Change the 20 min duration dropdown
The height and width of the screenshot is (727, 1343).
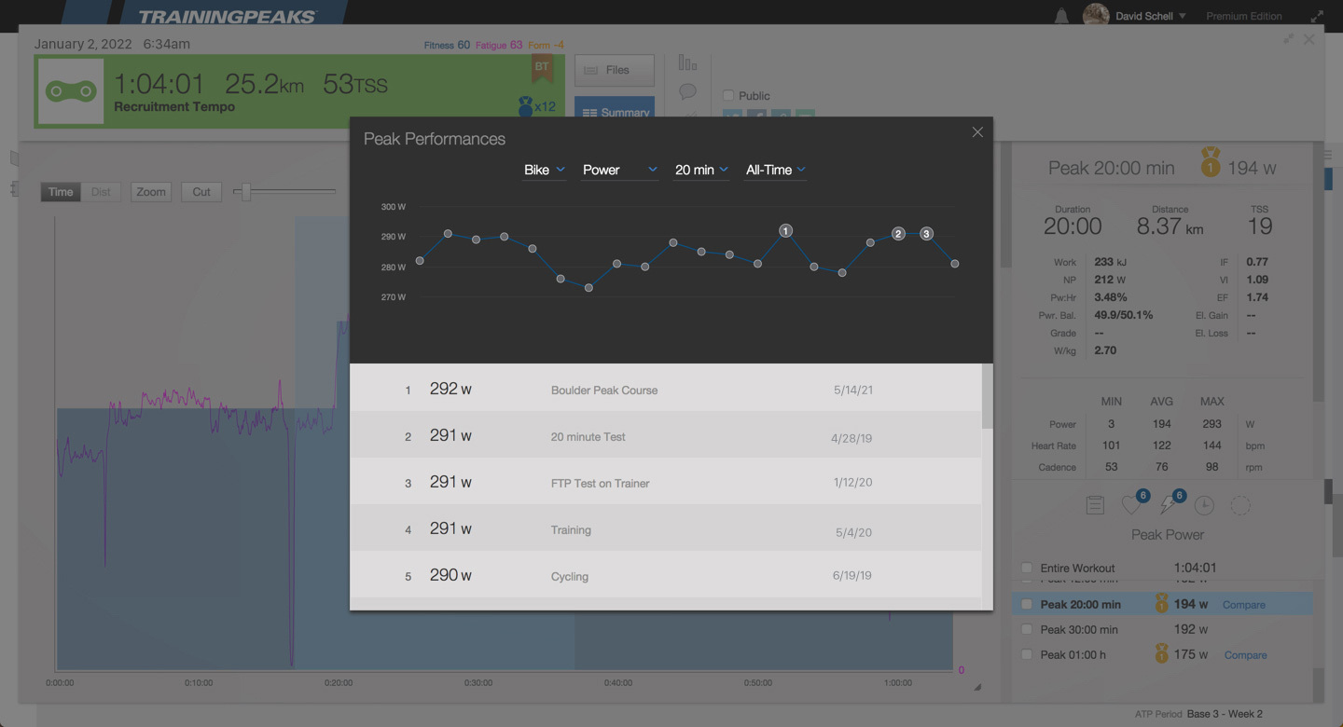coord(700,170)
